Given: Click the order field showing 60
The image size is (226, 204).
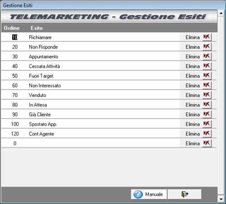Looking at the screenshot, I should pyautogui.click(x=15, y=85).
